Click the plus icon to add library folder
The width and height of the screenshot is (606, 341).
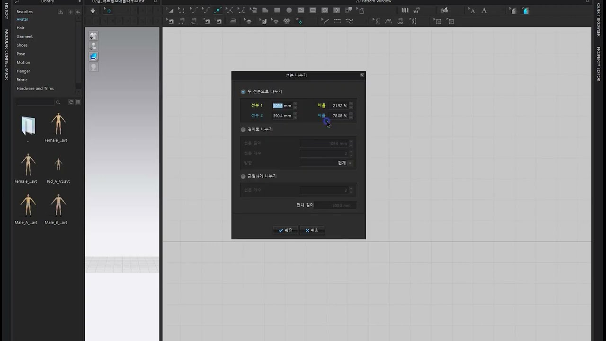click(71, 12)
